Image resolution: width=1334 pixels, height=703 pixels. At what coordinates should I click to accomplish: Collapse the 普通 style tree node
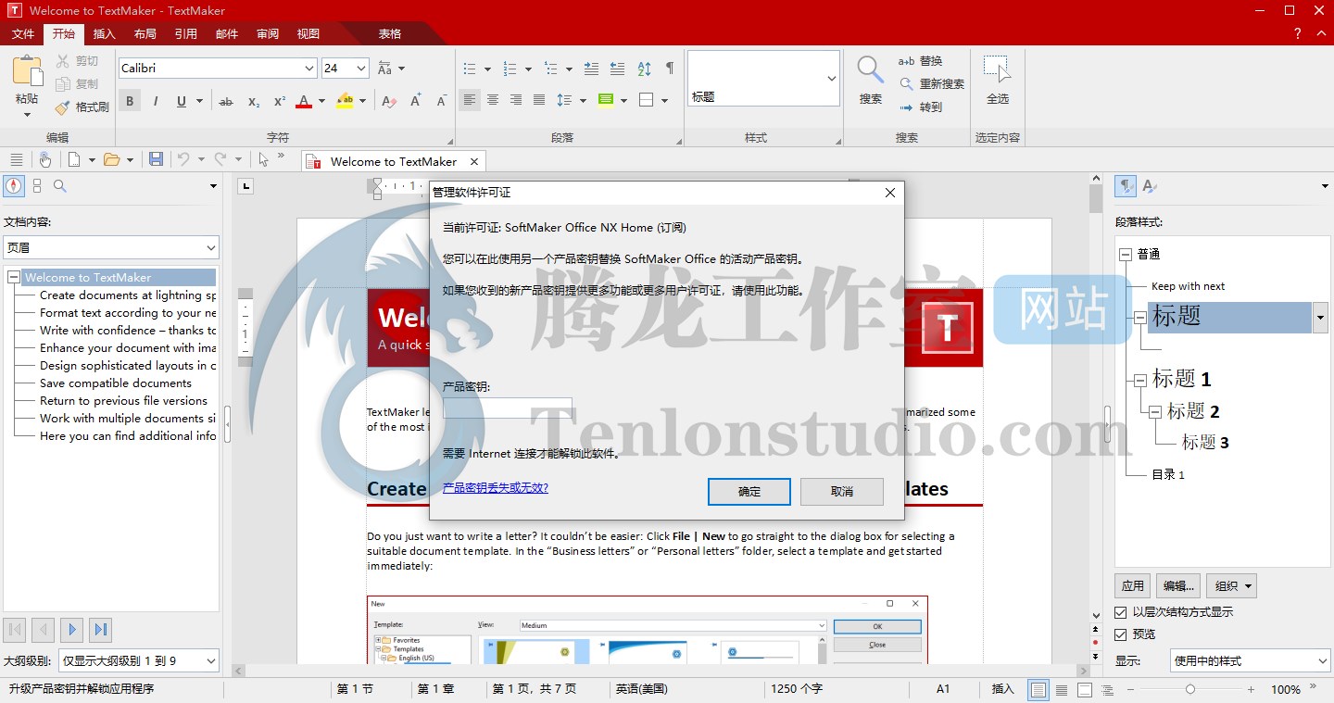coord(1125,254)
